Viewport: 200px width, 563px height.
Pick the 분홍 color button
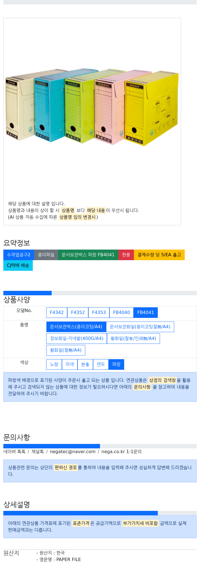[x=85, y=364]
